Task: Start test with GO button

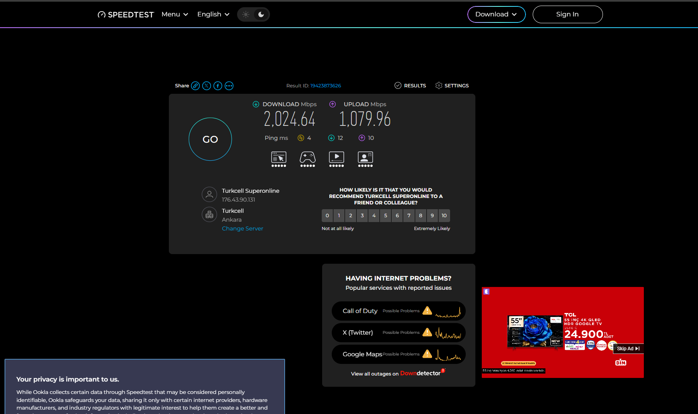Action: tap(210, 139)
